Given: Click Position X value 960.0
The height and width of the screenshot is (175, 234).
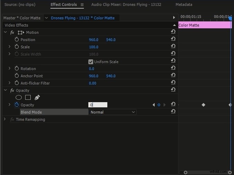Looking at the screenshot, I should (x=94, y=40).
